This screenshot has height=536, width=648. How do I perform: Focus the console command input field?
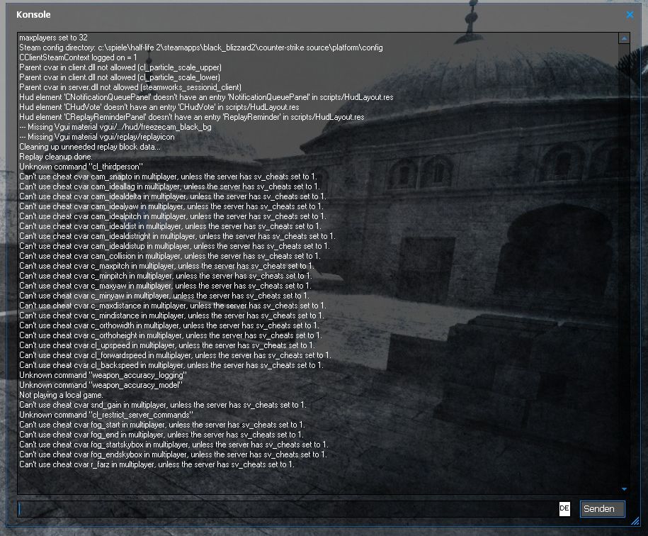click(287, 508)
